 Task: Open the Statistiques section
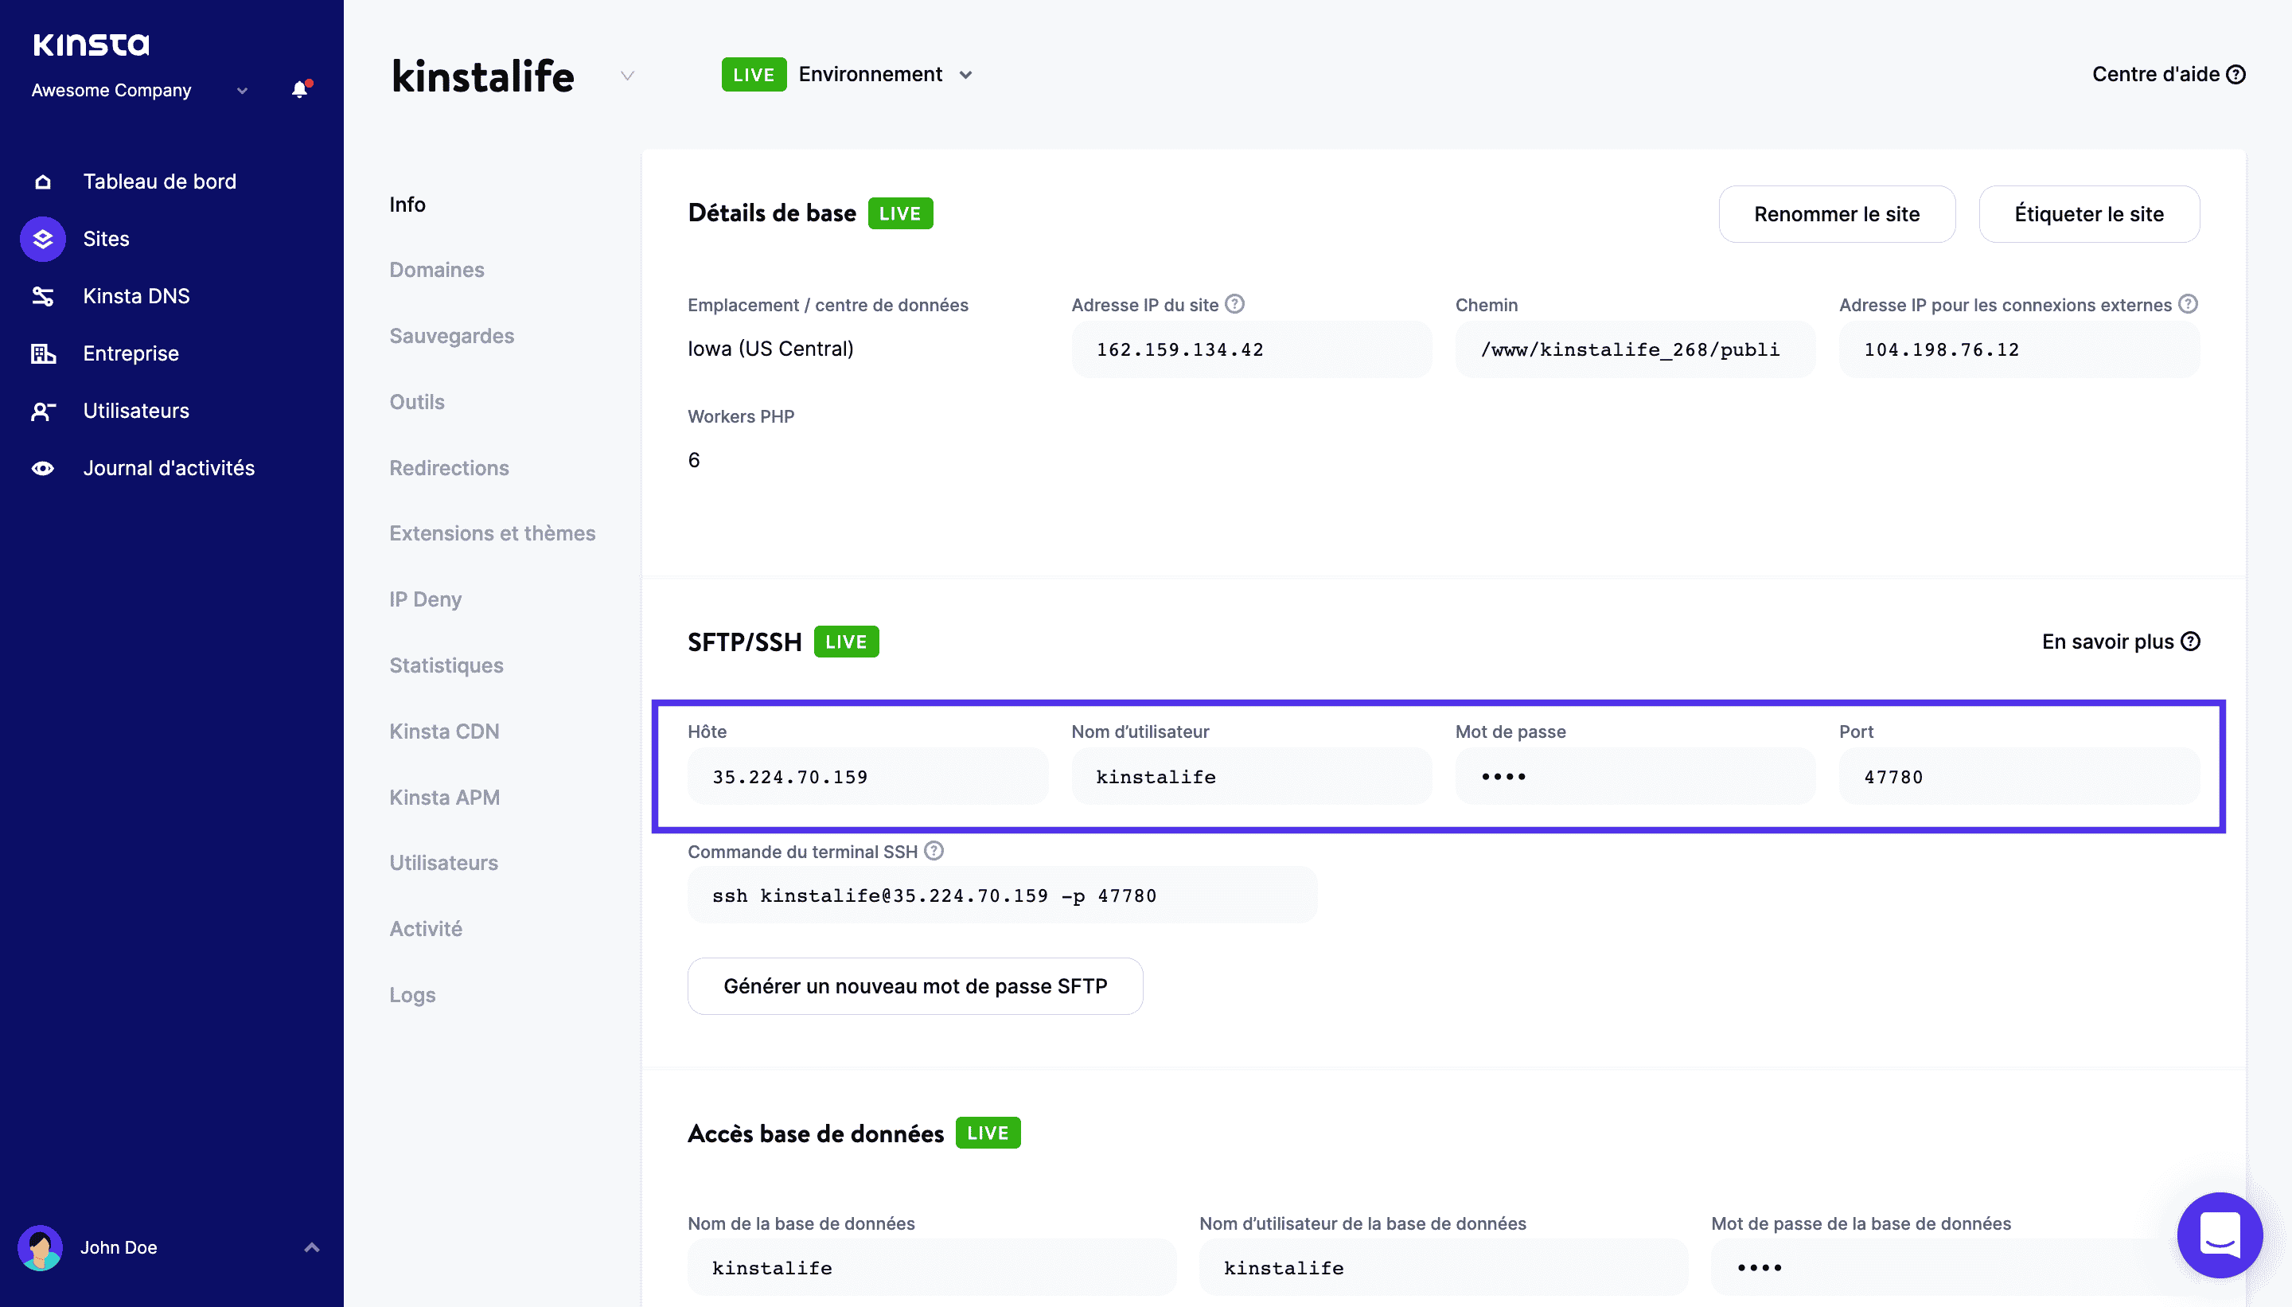click(x=446, y=665)
